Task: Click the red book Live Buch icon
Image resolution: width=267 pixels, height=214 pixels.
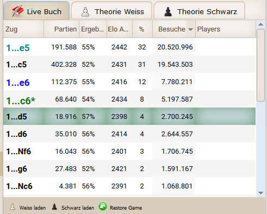Action: coord(17,11)
